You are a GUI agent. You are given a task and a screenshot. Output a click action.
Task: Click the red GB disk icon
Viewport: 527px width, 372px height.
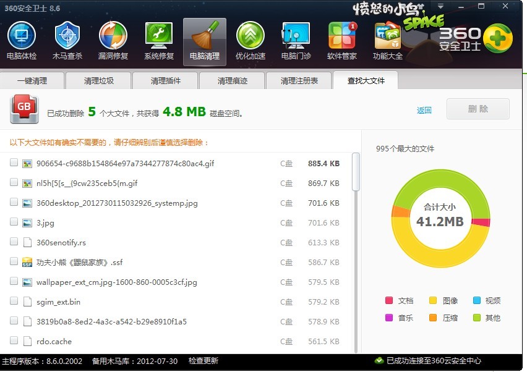coord(24,109)
